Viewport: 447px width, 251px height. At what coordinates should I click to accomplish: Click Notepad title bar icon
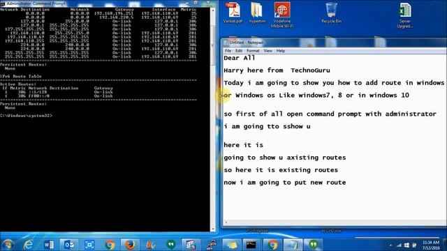coord(226,43)
